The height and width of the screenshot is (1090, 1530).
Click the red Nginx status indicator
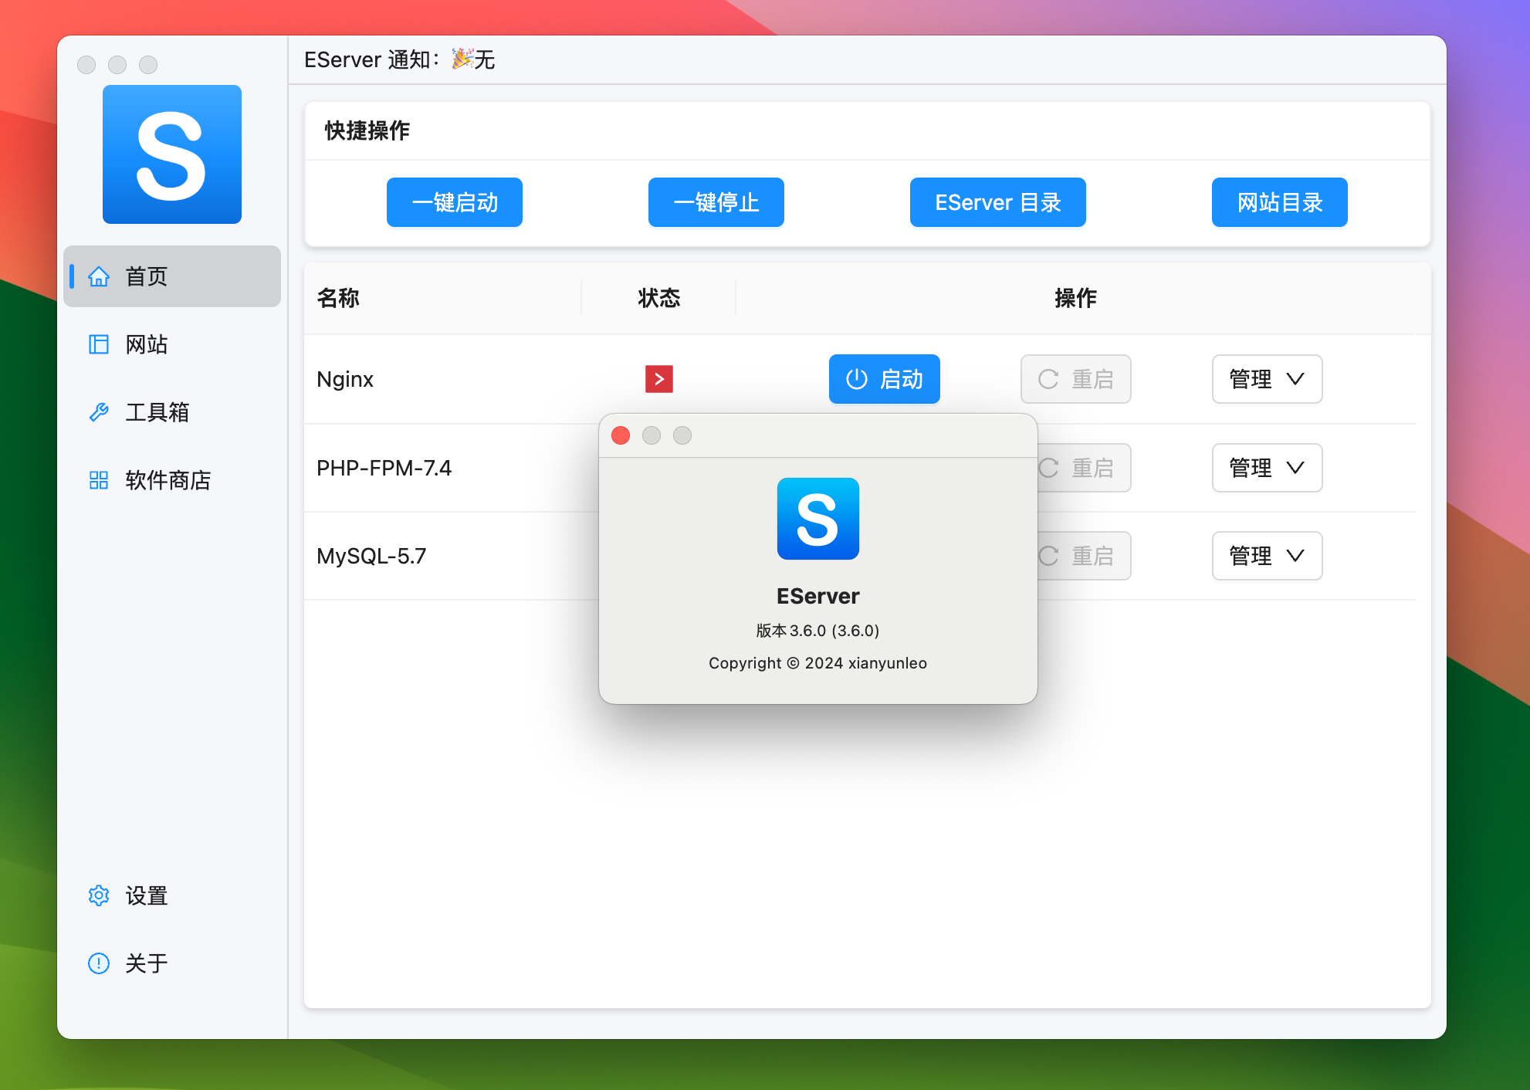[x=659, y=379]
